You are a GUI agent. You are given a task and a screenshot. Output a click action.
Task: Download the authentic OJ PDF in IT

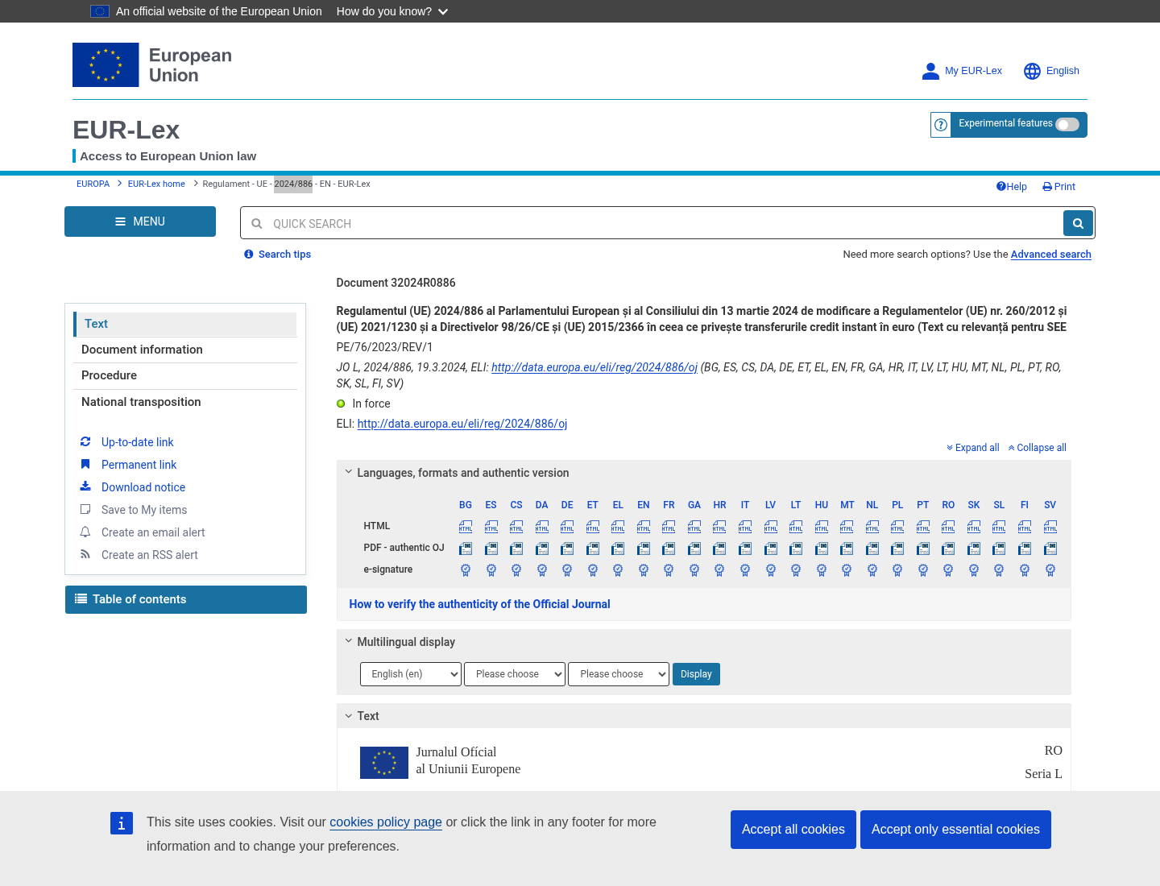coord(745,549)
